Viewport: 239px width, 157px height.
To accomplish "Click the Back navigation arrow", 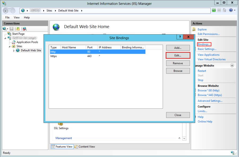I will (6, 11).
